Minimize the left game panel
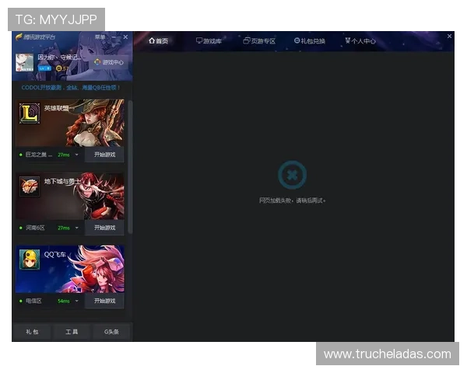Image resolution: width=467 pixels, height=373 pixels. [x=114, y=37]
